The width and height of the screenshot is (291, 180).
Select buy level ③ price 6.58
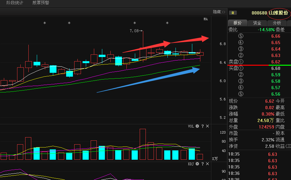click(x=276, y=81)
